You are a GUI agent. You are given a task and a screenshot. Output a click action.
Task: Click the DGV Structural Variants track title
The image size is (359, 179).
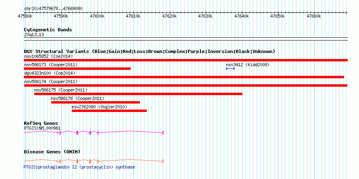(x=150, y=51)
